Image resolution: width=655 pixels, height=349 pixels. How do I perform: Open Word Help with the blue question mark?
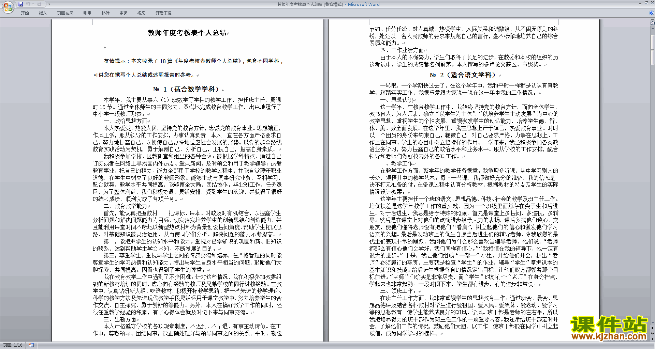point(652,13)
